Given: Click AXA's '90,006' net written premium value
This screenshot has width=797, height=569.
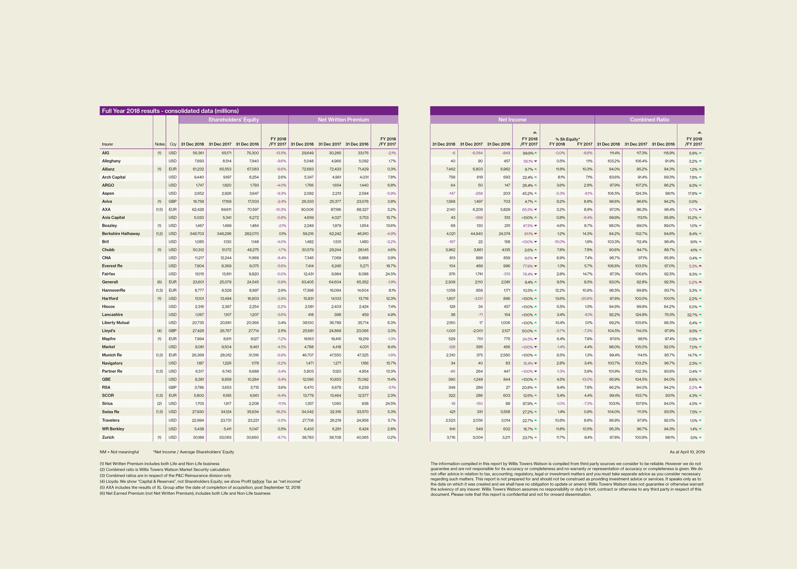Looking at the screenshot, I should tap(307, 209).
